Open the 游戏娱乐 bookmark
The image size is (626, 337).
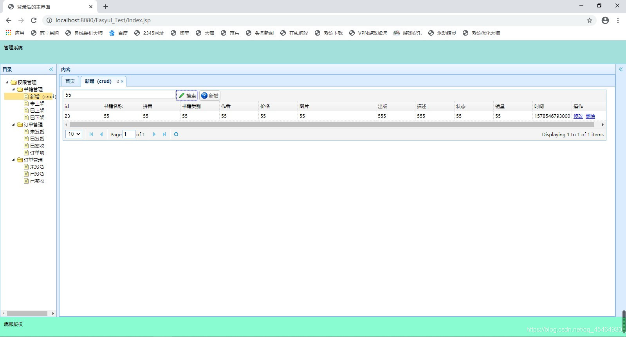pyautogui.click(x=408, y=33)
